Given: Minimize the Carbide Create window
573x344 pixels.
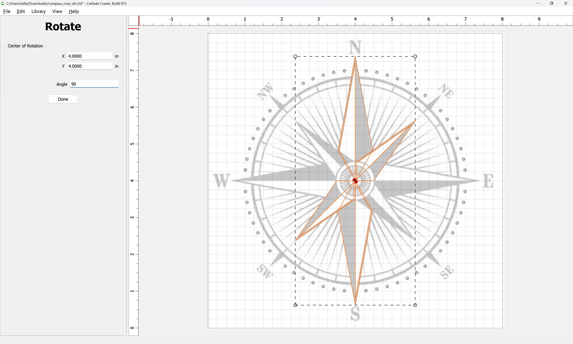Looking at the screenshot, I should click(x=538, y=4).
